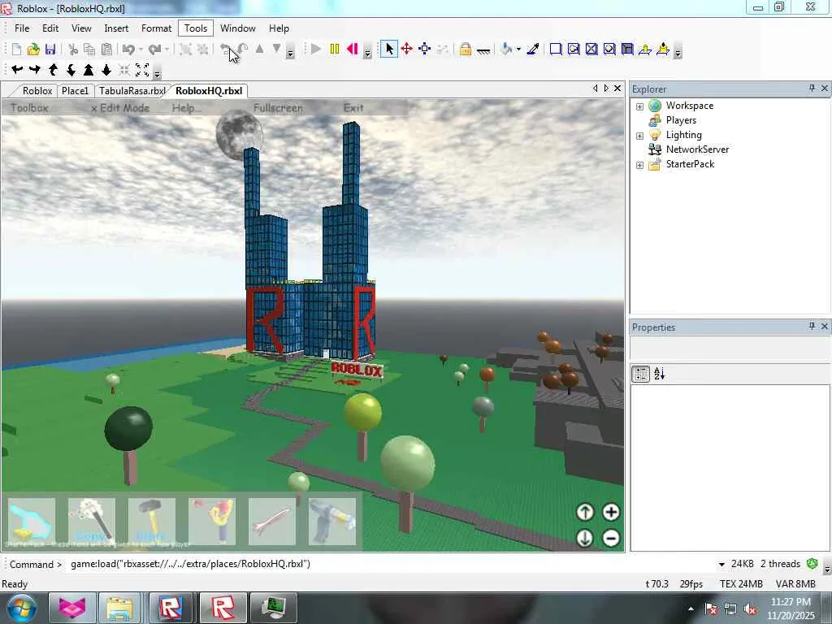Viewport: 832px width, 624px height.
Task: Open camera toolbar overflow options dropdown
Action: click(x=157, y=72)
